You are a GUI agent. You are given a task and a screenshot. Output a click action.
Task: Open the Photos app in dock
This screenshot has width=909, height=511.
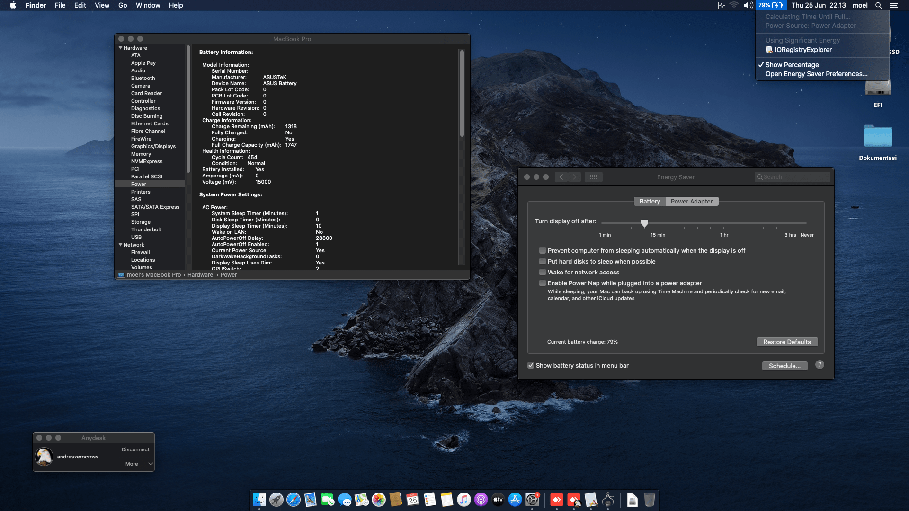click(x=379, y=500)
